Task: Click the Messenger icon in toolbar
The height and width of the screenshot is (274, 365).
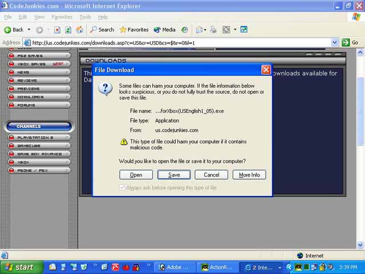Action: point(244,30)
